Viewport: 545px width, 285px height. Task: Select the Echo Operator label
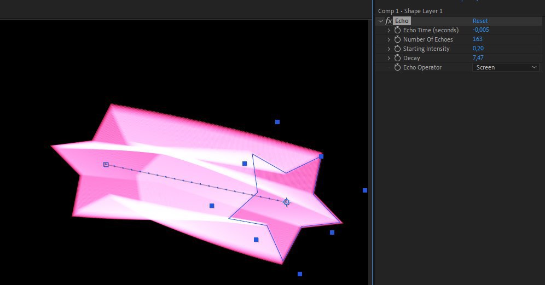(x=422, y=67)
